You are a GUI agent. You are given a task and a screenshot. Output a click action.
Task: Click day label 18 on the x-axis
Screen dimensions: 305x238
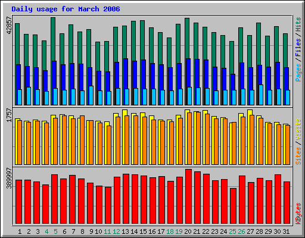pyautogui.click(x=170, y=231)
